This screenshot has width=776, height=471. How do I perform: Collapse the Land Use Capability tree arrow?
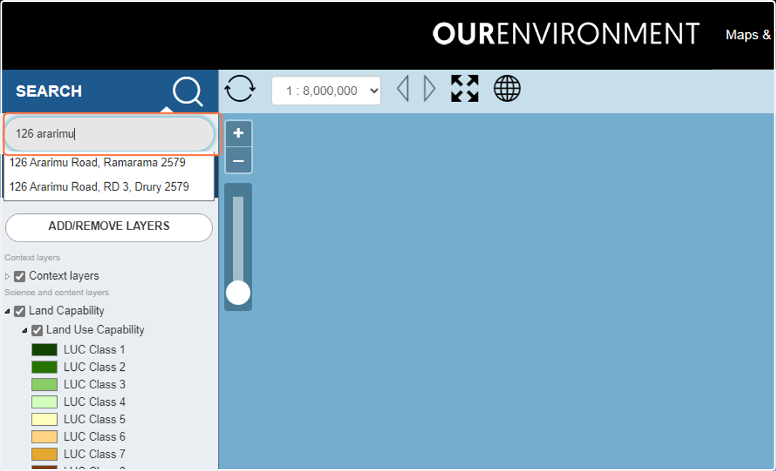25,331
